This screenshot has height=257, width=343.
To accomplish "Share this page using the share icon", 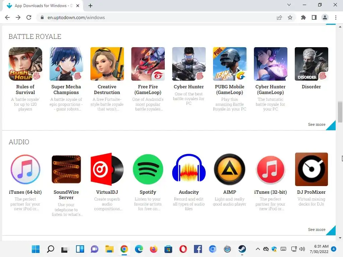I will [279, 17].
